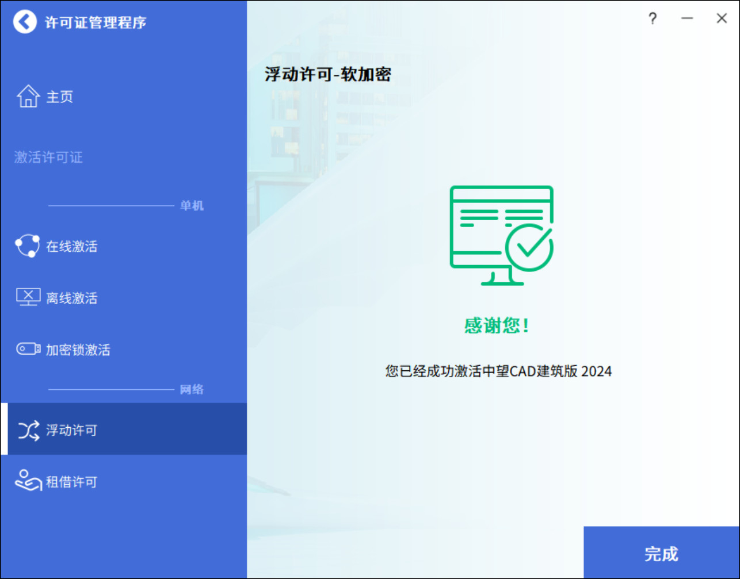Minimize the license manager window
This screenshot has width=740, height=579.
686,19
